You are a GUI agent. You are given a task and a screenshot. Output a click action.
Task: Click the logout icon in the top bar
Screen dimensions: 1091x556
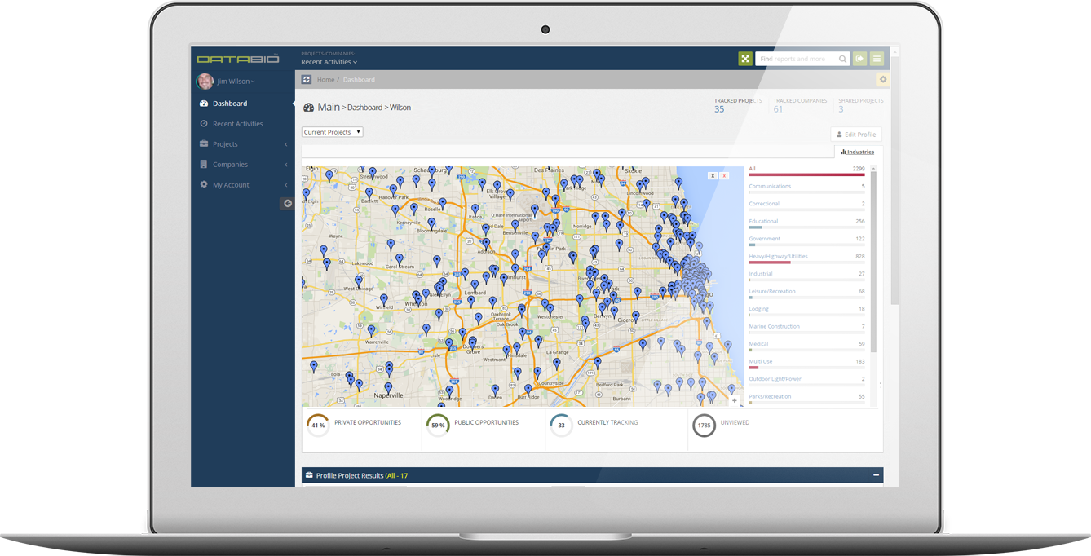(x=859, y=58)
